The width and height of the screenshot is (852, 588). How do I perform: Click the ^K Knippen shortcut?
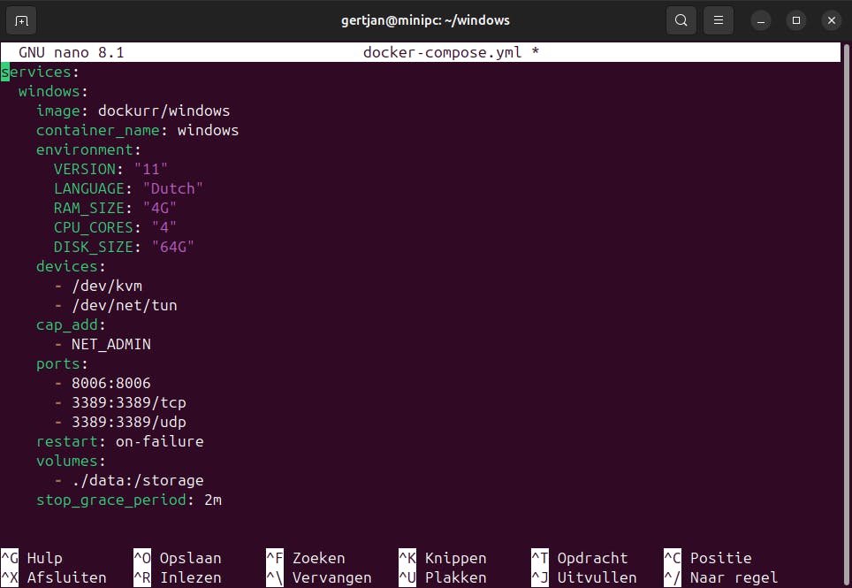(x=443, y=558)
